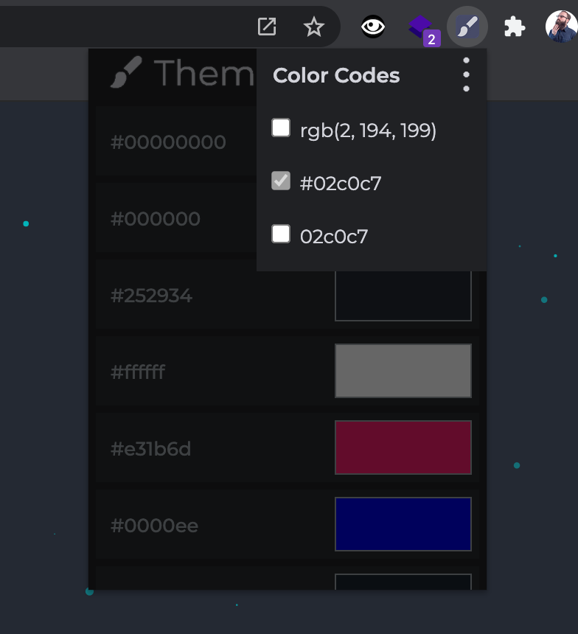
Task: Open the share page icon in address bar
Action: tap(267, 27)
